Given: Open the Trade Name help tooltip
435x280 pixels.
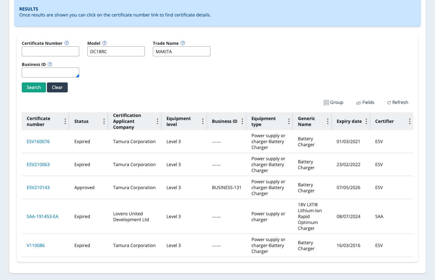Looking at the screenshot, I should [x=183, y=43].
